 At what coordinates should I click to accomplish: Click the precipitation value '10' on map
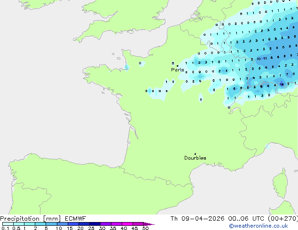click(259, 59)
